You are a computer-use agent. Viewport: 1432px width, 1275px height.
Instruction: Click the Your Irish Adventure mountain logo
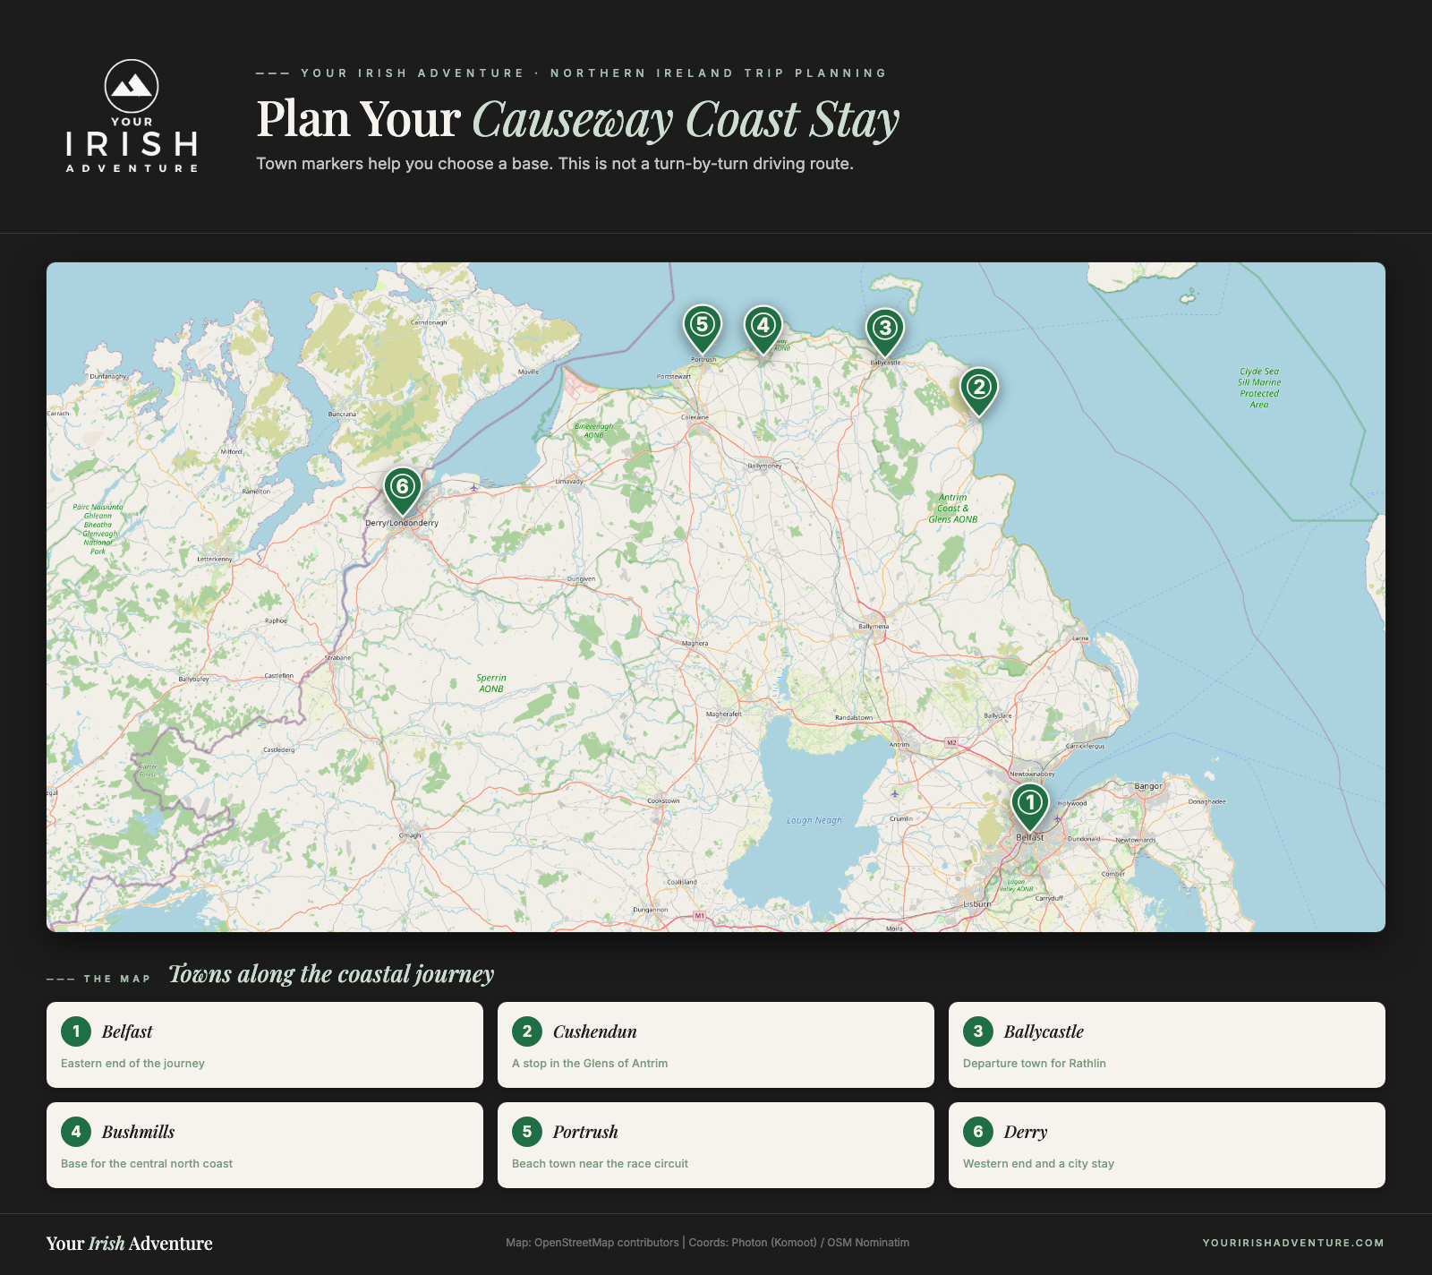[x=132, y=116]
